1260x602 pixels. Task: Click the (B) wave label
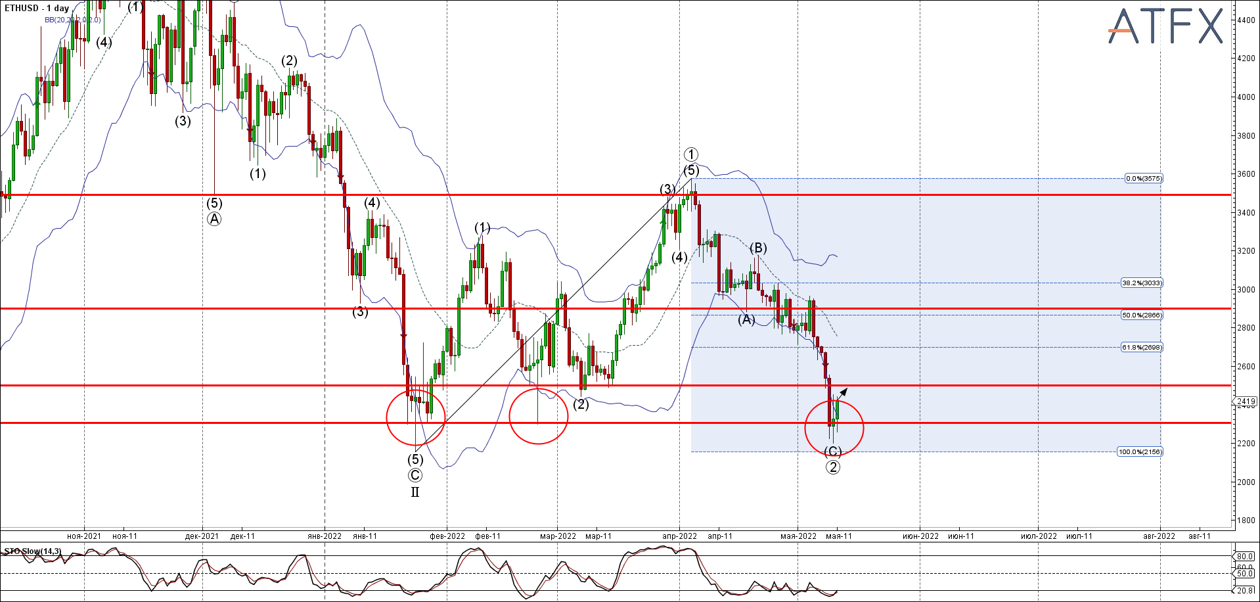(758, 248)
